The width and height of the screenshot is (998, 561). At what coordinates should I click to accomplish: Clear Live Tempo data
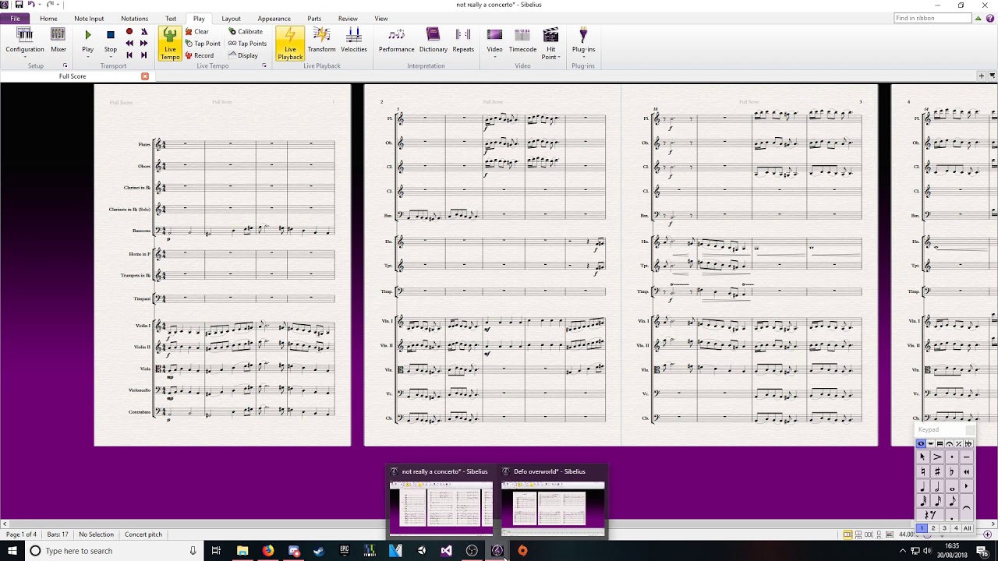tap(196, 32)
